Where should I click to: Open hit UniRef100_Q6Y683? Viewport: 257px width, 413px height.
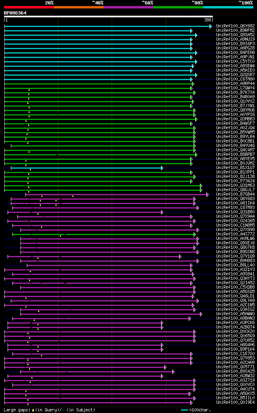click(x=235, y=198)
